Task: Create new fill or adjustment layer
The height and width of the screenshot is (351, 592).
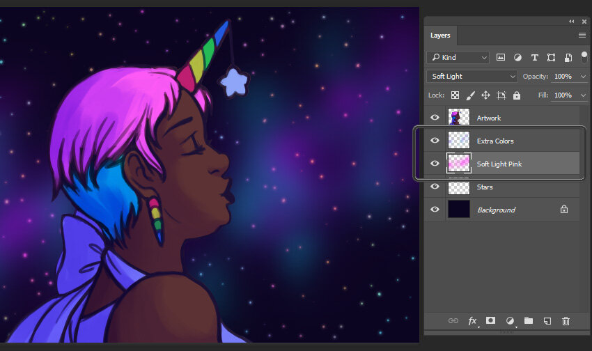Action: tap(510, 321)
